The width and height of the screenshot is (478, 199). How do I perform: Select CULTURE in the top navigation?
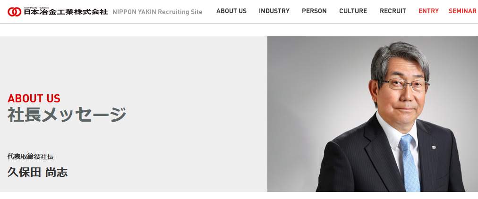(353, 11)
